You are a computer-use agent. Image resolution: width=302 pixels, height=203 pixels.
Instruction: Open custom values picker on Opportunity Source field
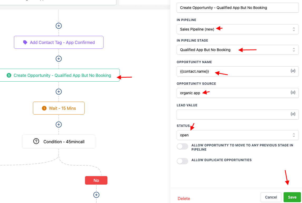293,93
